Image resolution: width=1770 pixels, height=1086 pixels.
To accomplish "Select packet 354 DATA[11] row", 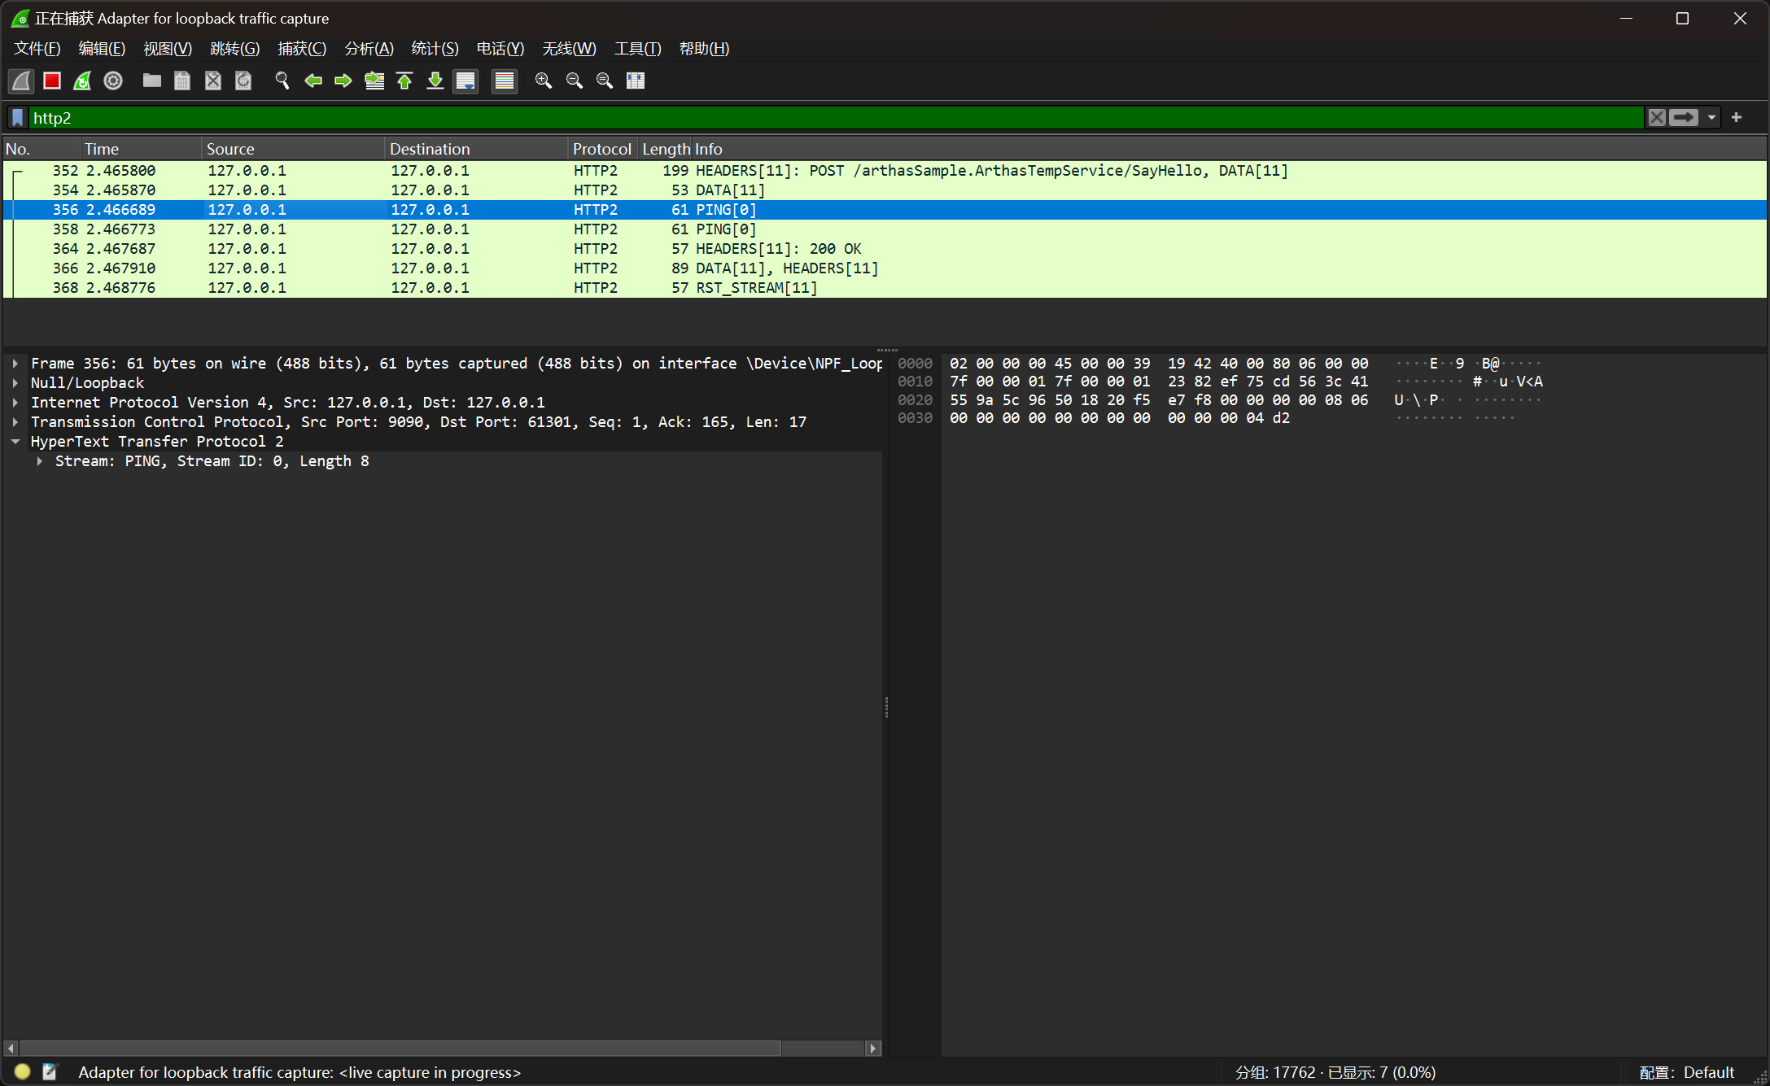I will pos(885,190).
